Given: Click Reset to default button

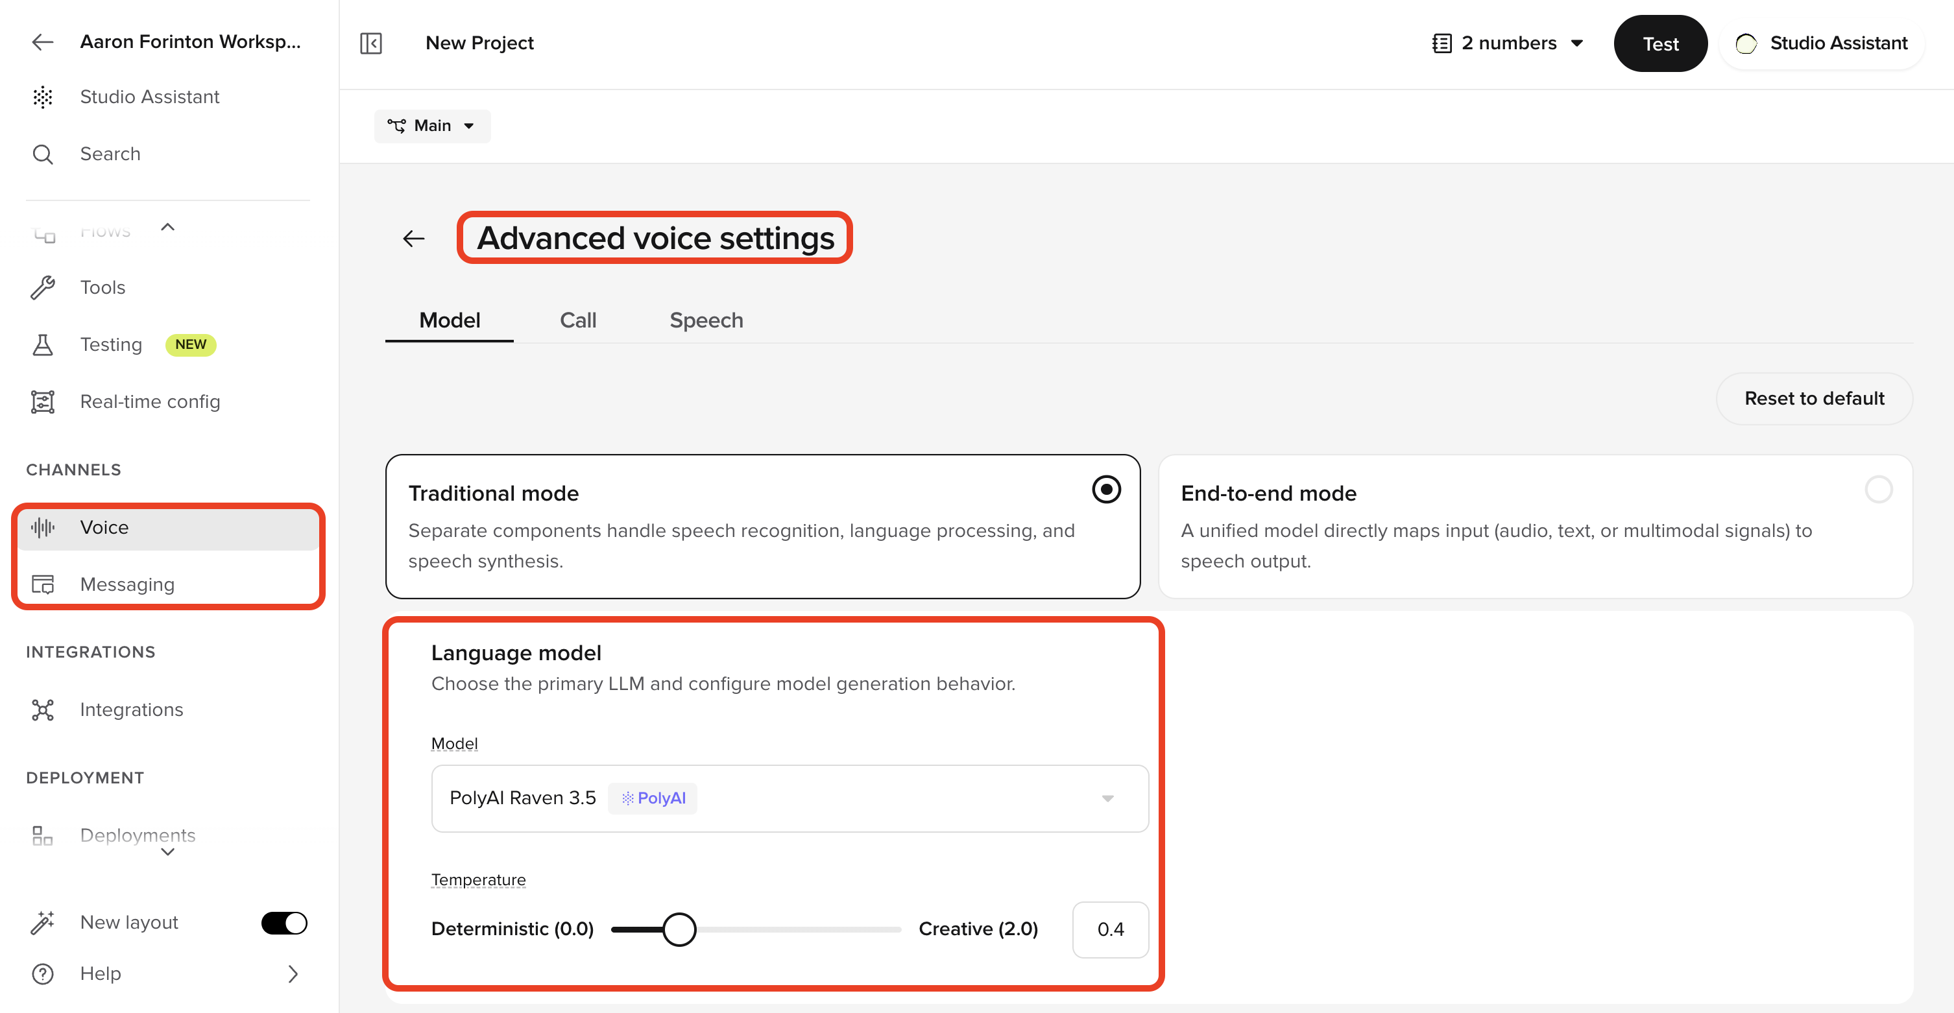Looking at the screenshot, I should click(1814, 398).
